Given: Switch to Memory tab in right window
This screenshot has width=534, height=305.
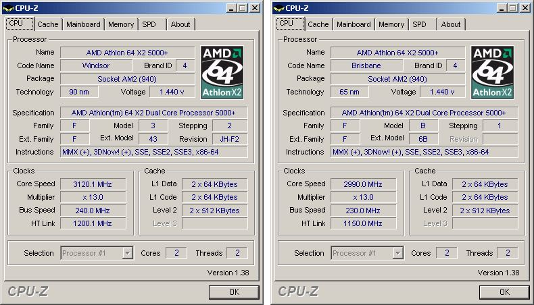Looking at the screenshot, I should pyautogui.click(x=391, y=24).
